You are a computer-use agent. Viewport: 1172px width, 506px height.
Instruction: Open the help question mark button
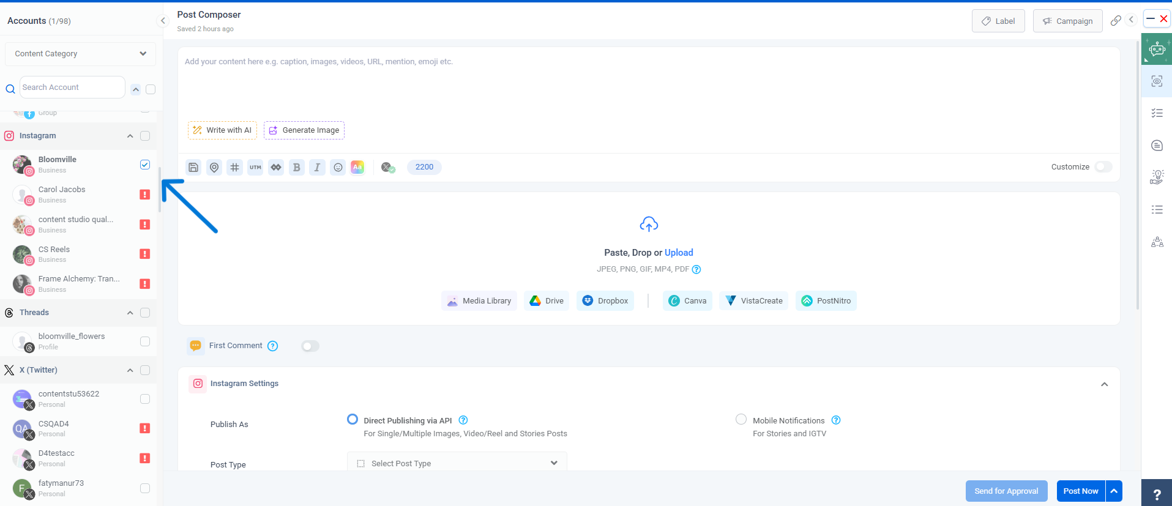(1157, 493)
